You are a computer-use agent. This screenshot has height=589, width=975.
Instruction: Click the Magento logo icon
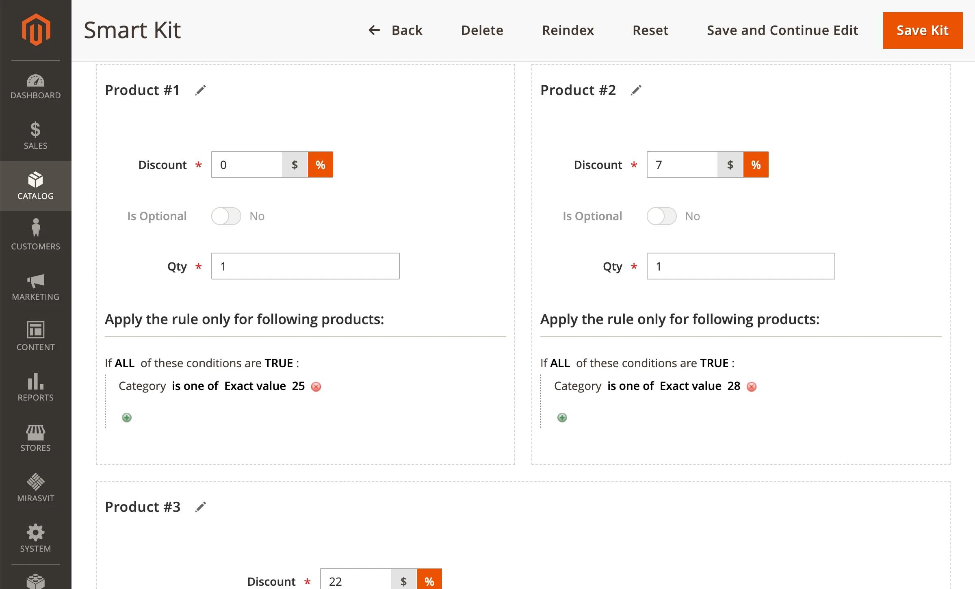coord(36,30)
